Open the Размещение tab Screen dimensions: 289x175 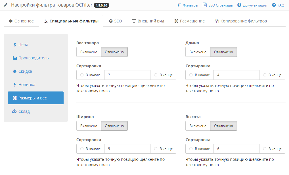tap(189, 21)
